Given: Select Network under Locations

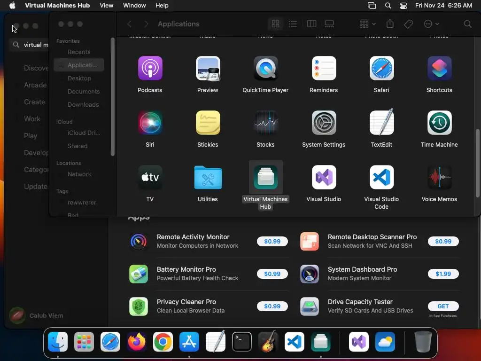Looking at the screenshot, I should coord(79,174).
